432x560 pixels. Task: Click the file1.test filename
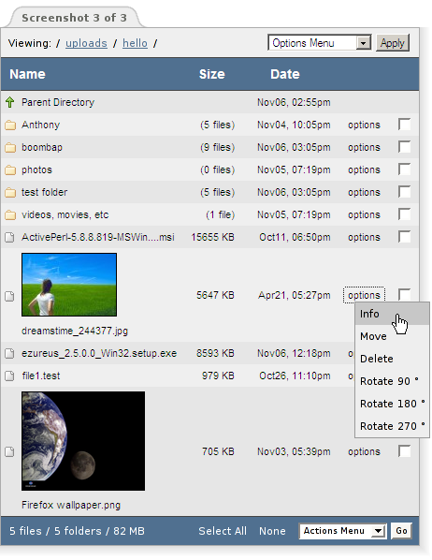(41, 376)
